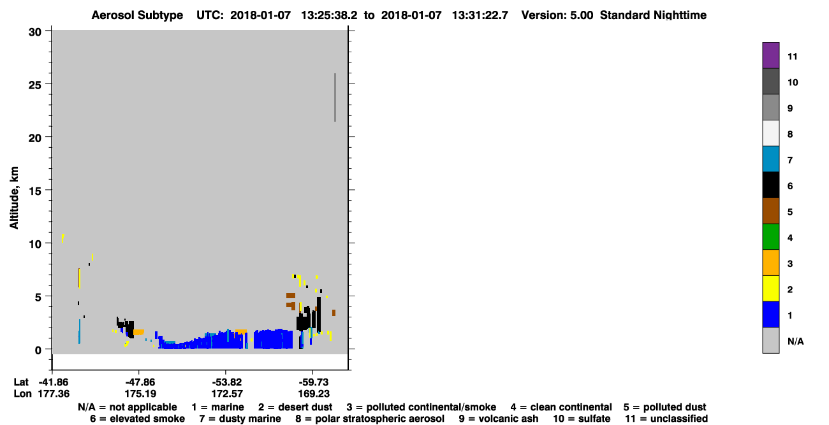Viewport: 829px width, 425px height.
Task: Click '7 = dusty marine' legend text
Action: [239, 419]
